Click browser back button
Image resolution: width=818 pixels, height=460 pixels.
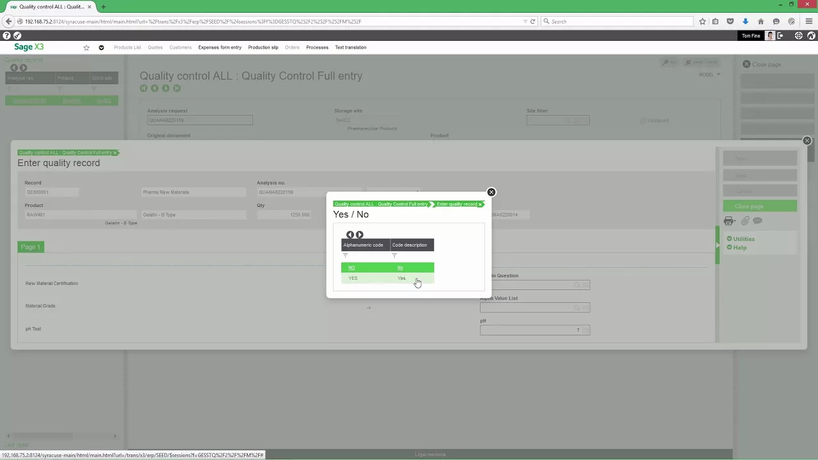click(8, 21)
